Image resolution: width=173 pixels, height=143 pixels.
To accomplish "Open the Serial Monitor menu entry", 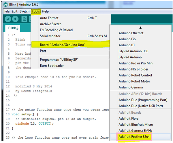I will [71, 36].
